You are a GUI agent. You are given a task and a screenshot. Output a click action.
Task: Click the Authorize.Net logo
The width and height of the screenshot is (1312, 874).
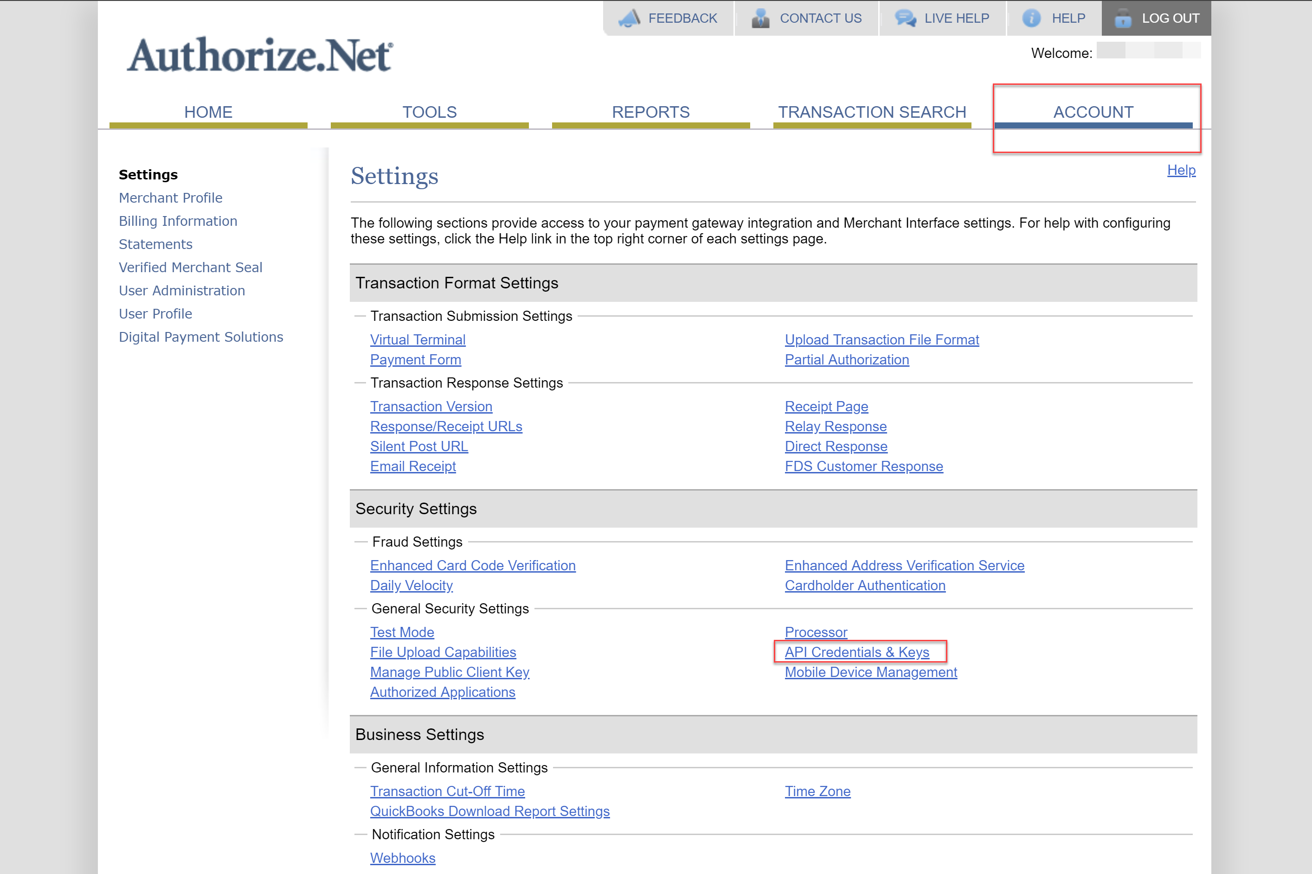tap(260, 55)
